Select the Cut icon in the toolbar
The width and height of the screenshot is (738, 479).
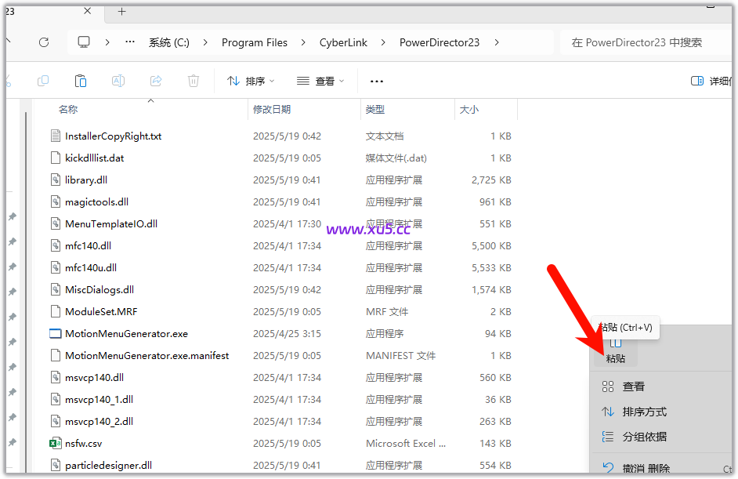click(x=8, y=81)
